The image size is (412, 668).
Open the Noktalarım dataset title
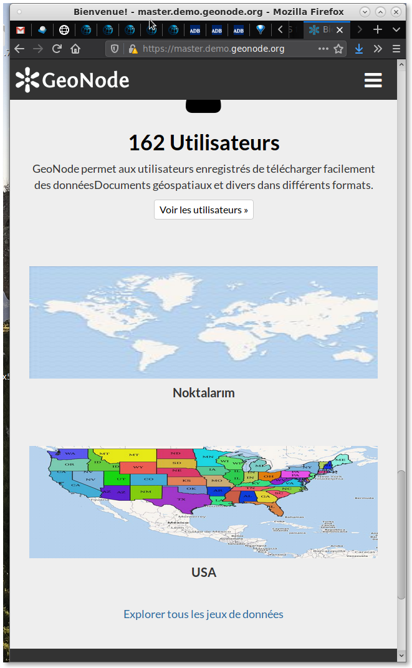pyautogui.click(x=203, y=393)
